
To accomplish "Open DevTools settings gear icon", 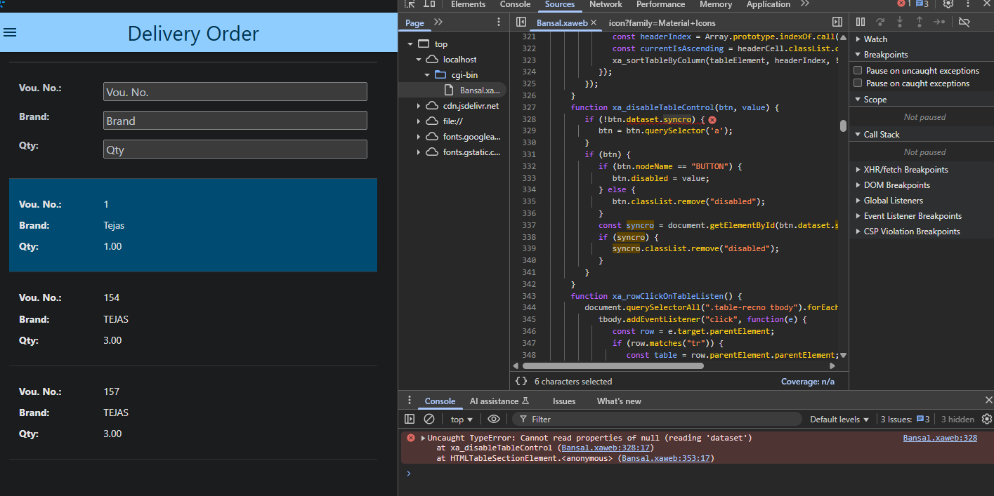I will [948, 4].
